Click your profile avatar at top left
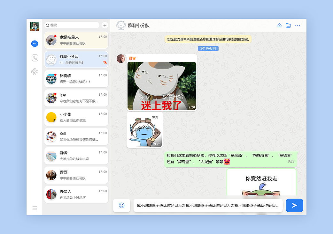This screenshot has height=234, width=333. [x=35, y=27]
